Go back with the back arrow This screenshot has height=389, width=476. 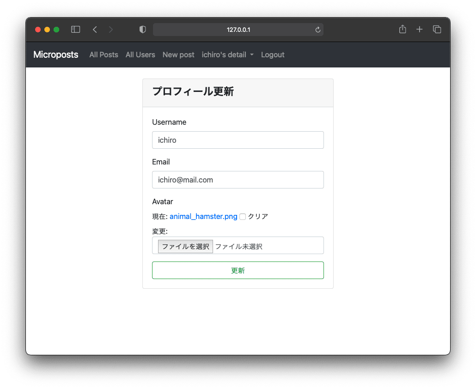[95, 30]
